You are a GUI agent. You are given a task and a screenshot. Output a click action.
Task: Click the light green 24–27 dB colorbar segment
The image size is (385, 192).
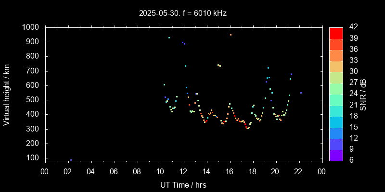336,88
